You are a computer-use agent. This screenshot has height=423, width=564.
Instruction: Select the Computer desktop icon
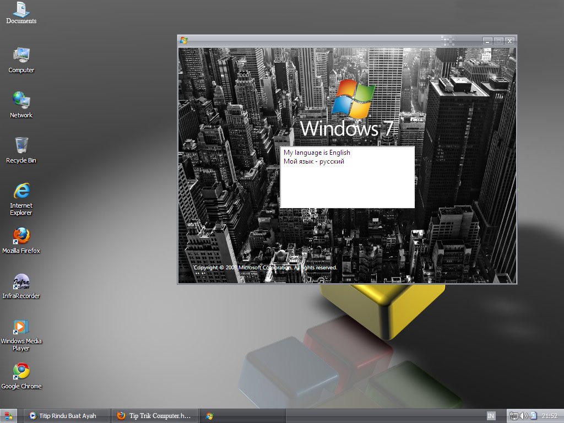click(x=21, y=61)
